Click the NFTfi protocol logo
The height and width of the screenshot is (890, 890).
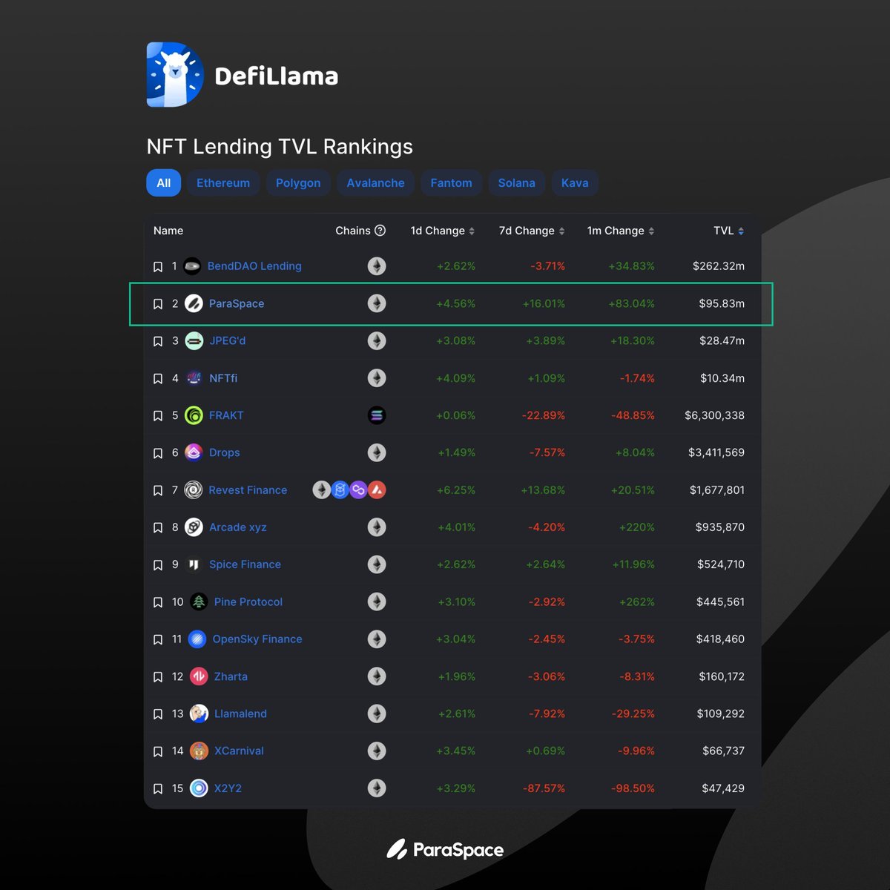click(194, 378)
